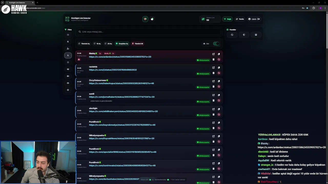Screen dimensions: 328x184
Task: Select the globe filter icon in sidebar
Action: pos(68,90)
